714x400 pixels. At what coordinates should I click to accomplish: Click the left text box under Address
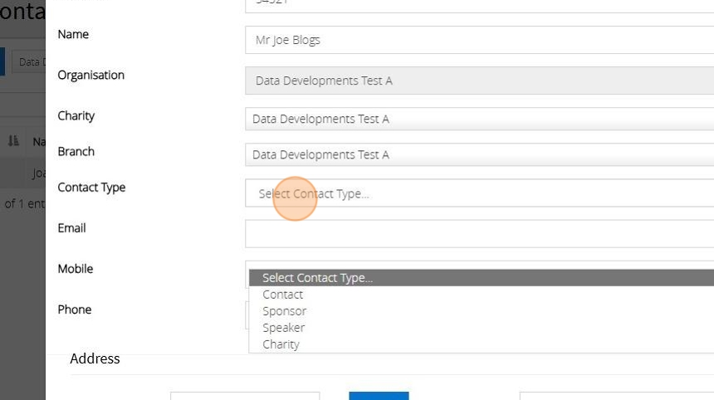(x=245, y=396)
